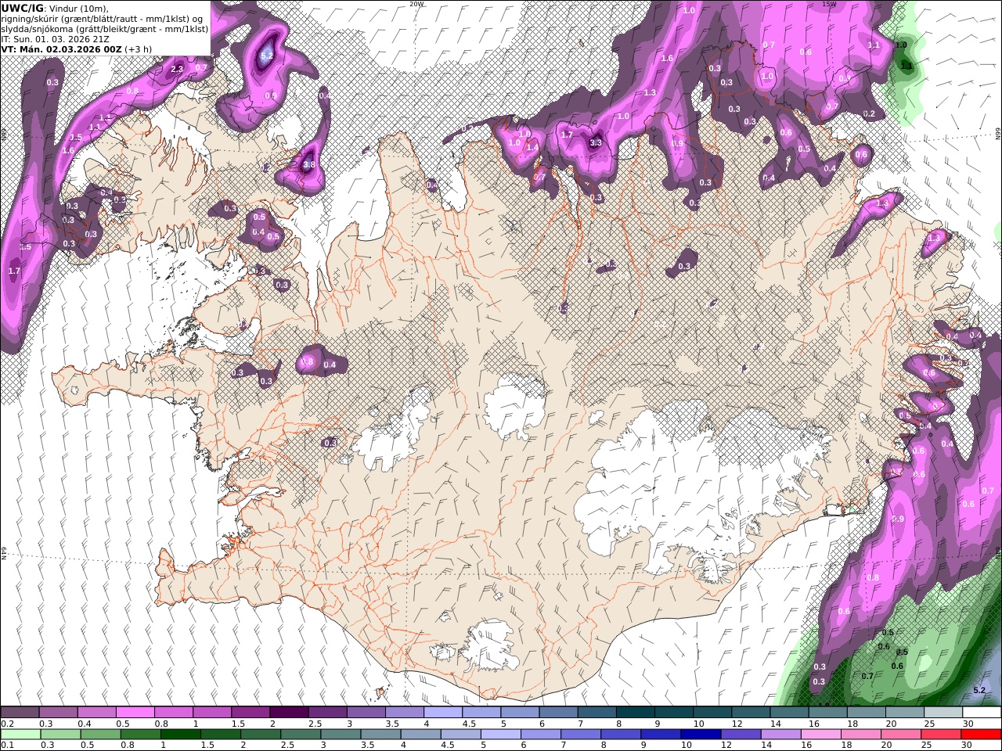Click the '1.4' snowfall value on the map
Image resolution: width=1002 pixels, height=751 pixels.
click(x=532, y=147)
